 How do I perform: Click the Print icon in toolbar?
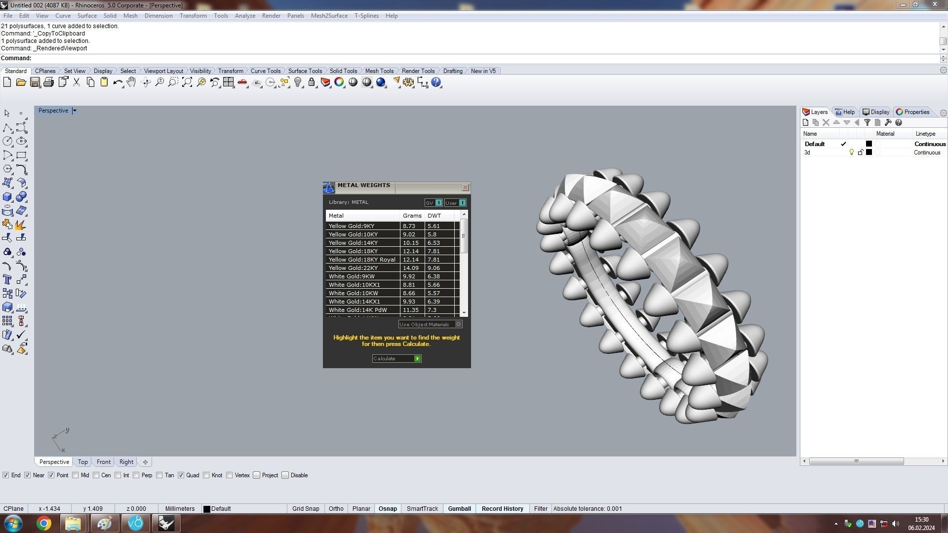point(48,82)
